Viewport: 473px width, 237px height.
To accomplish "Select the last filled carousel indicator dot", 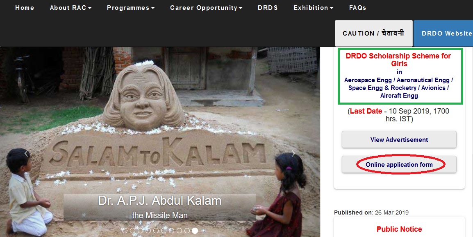I will (195, 231).
